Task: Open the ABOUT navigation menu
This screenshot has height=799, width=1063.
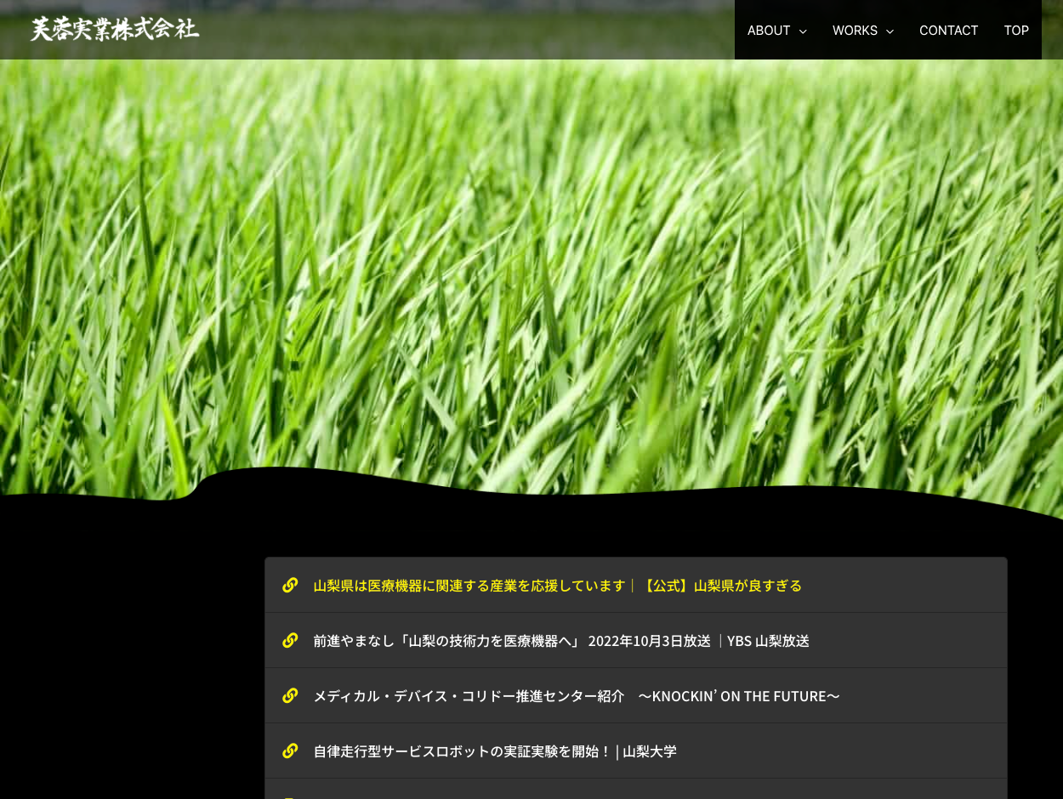Action: [x=768, y=30]
